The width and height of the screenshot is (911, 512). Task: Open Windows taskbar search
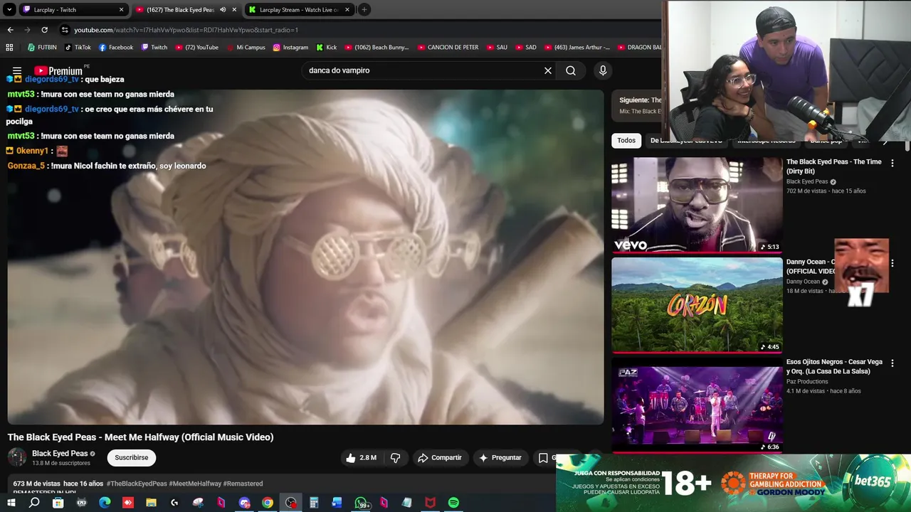34,503
